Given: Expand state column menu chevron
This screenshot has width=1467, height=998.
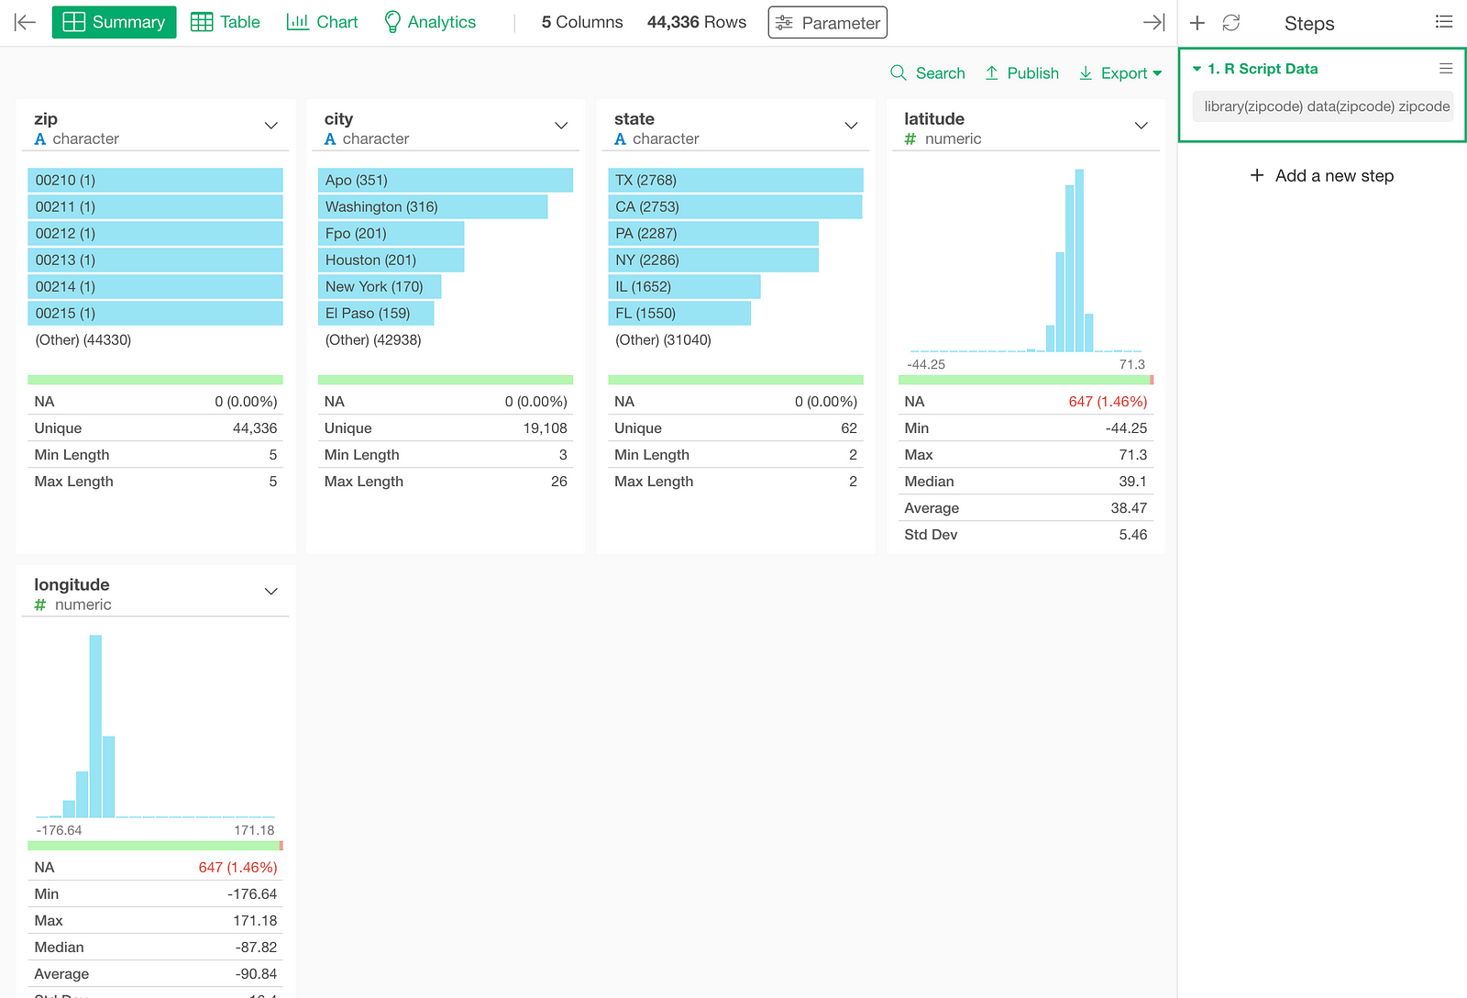Looking at the screenshot, I should point(851,126).
